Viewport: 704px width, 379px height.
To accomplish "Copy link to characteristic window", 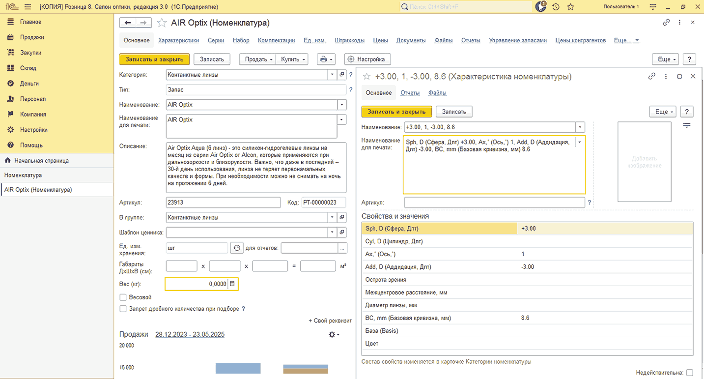I will [652, 76].
